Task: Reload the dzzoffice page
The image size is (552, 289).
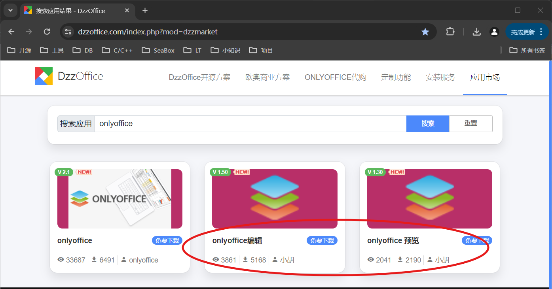Action: (x=47, y=32)
